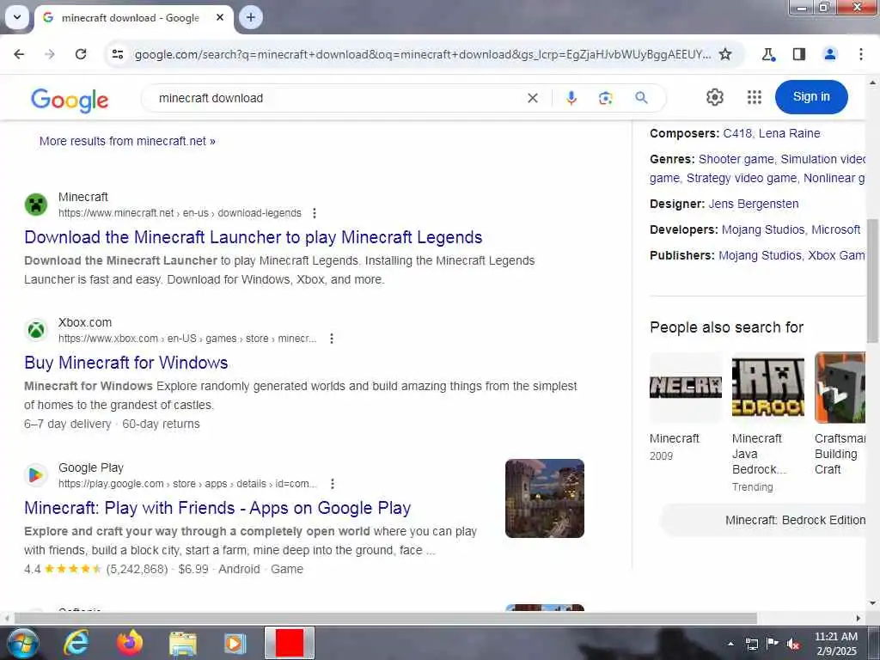Open Chrome Labs flask icon
The width and height of the screenshot is (880, 660).
pyautogui.click(x=768, y=54)
